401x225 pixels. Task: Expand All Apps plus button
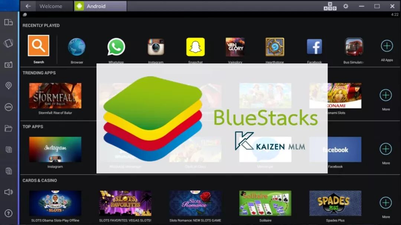(x=387, y=46)
